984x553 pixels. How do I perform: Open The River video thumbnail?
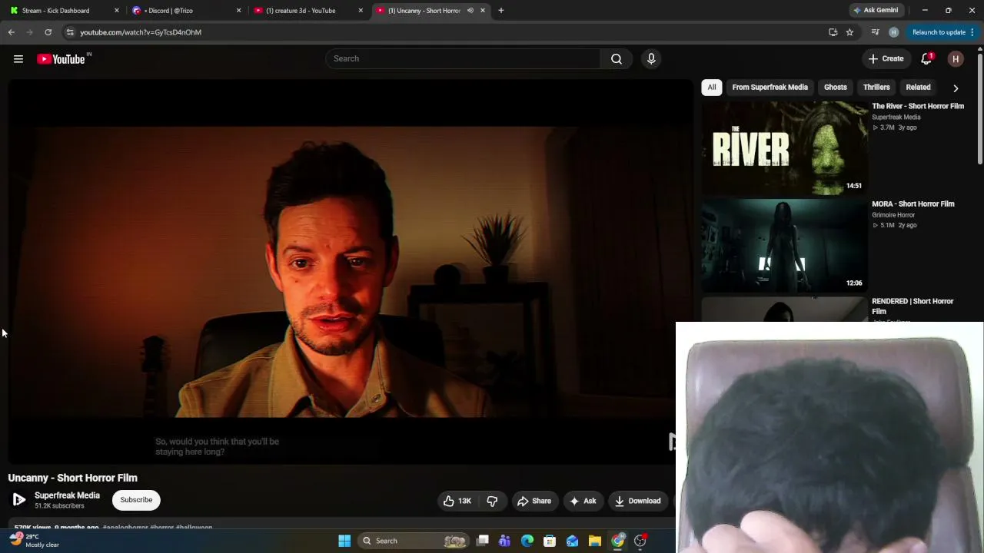(x=784, y=148)
